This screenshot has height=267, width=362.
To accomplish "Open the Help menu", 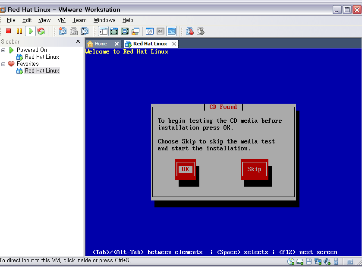I will pyautogui.click(x=128, y=20).
